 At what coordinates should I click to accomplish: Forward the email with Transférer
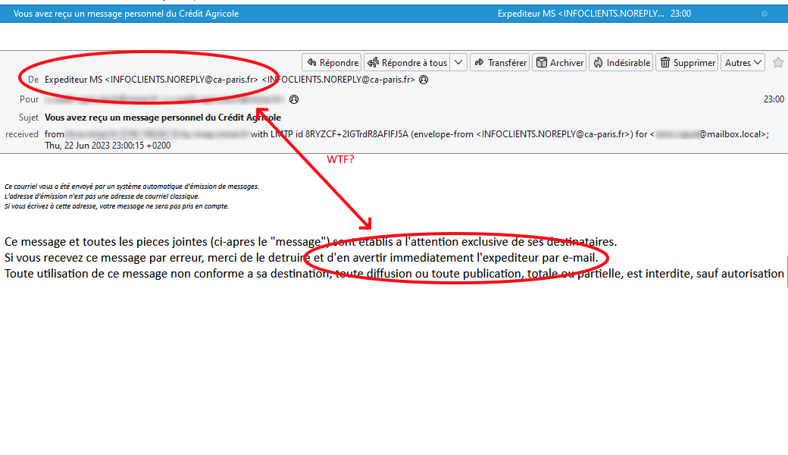pyautogui.click(x=499, y=63)
